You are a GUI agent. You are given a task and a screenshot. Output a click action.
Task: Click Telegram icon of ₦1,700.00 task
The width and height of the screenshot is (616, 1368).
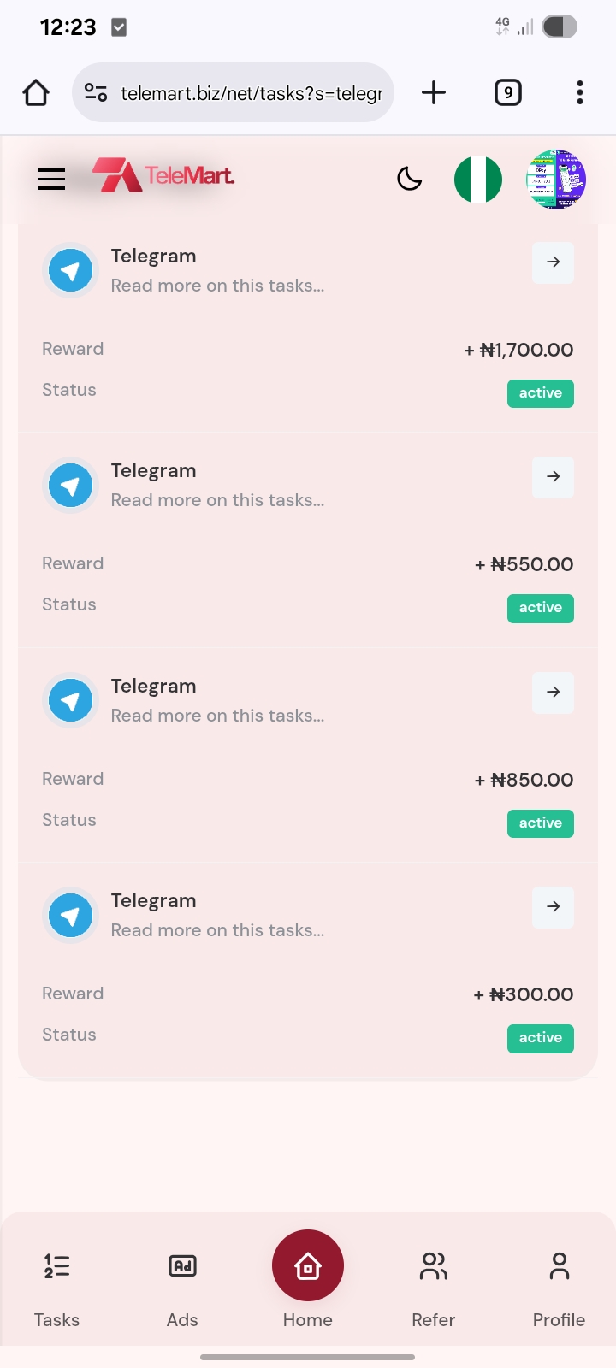(71, 271)
